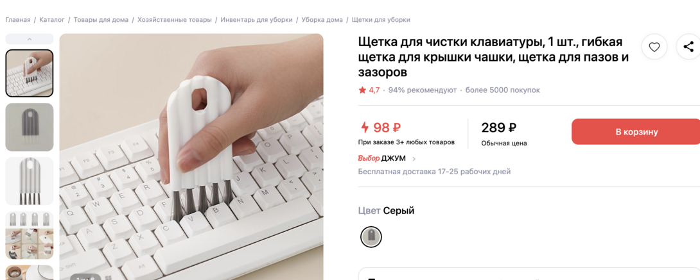Go to Каталог breadcrumb

(52, 20)
